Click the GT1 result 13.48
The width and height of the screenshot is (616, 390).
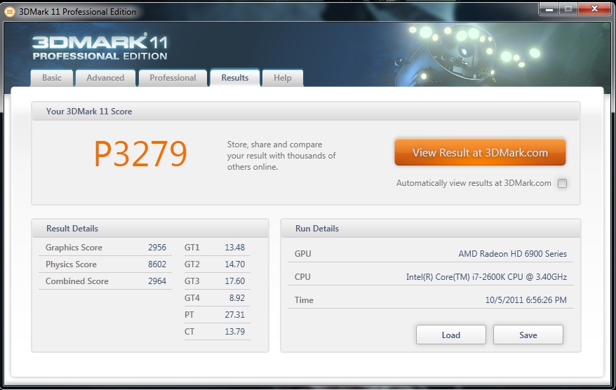click(x=234, y=248)
